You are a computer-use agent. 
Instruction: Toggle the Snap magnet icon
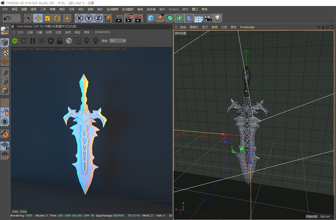5,134
